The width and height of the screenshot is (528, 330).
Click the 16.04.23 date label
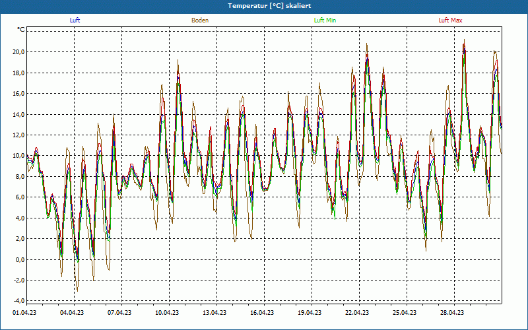[x=262, y=313]
